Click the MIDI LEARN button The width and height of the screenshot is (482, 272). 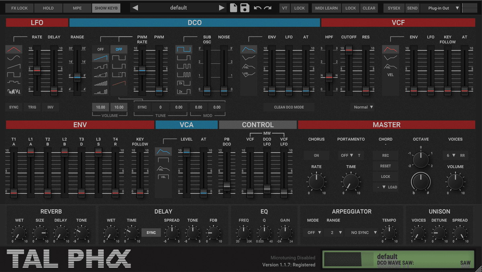[326, 8]
